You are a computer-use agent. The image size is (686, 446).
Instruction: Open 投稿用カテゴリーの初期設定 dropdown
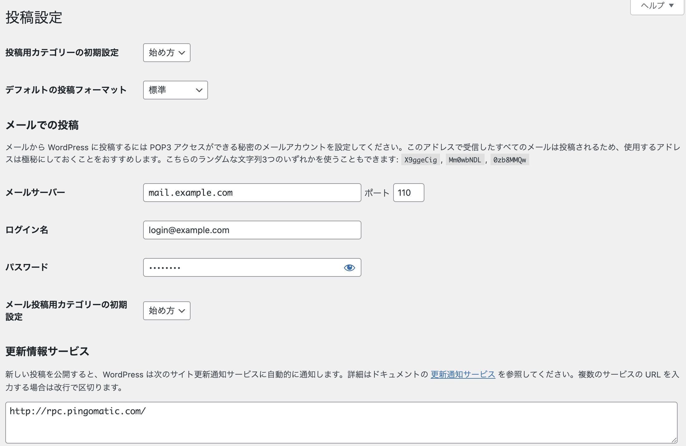click(x=167, y=53)
